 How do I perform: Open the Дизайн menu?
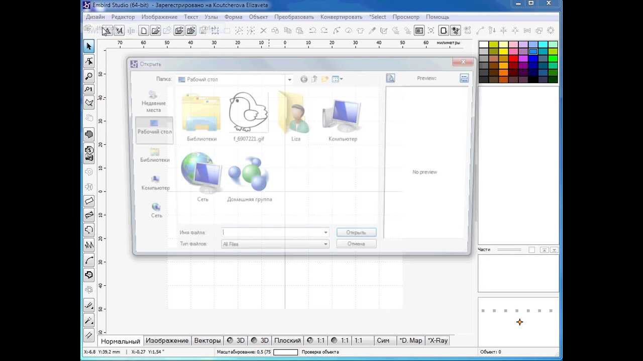pyautogui.click(x=95, y=17)
